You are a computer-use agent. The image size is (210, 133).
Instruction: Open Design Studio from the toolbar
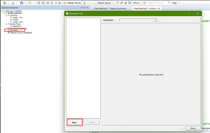coord(72,3)
